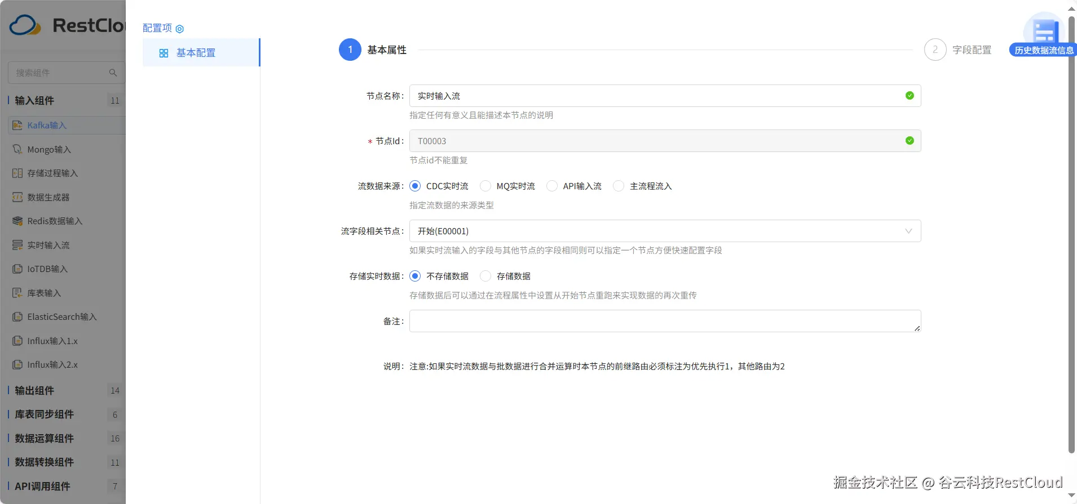Click the Influx输入2.x component icon
The height and width of the screenshot is (504, 1077).
17,364
